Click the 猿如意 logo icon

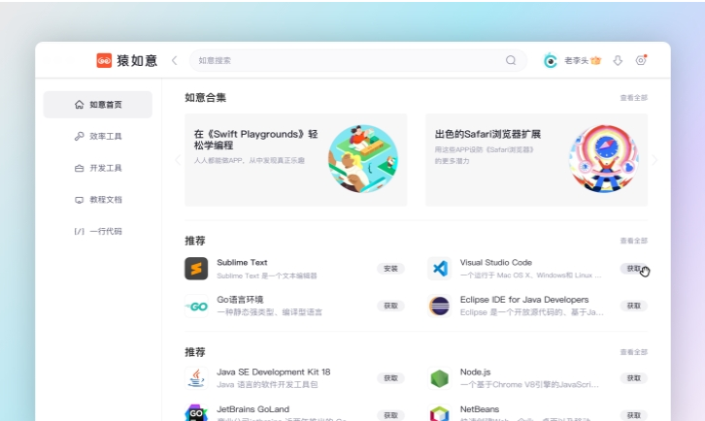click(x=104, y=60)
